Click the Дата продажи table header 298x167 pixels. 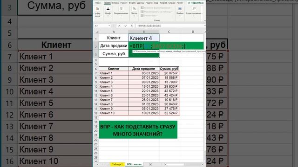coord(144,69)
